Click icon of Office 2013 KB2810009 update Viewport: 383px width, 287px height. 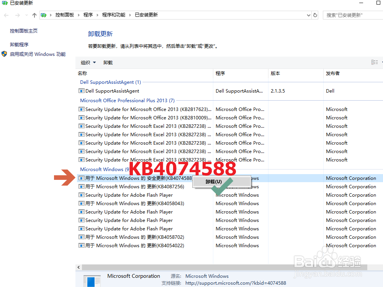pyautogui.click(x=81, y=117)
